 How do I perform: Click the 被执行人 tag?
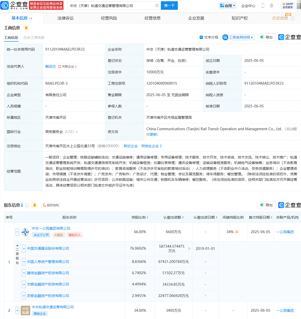tap(74, 235)
